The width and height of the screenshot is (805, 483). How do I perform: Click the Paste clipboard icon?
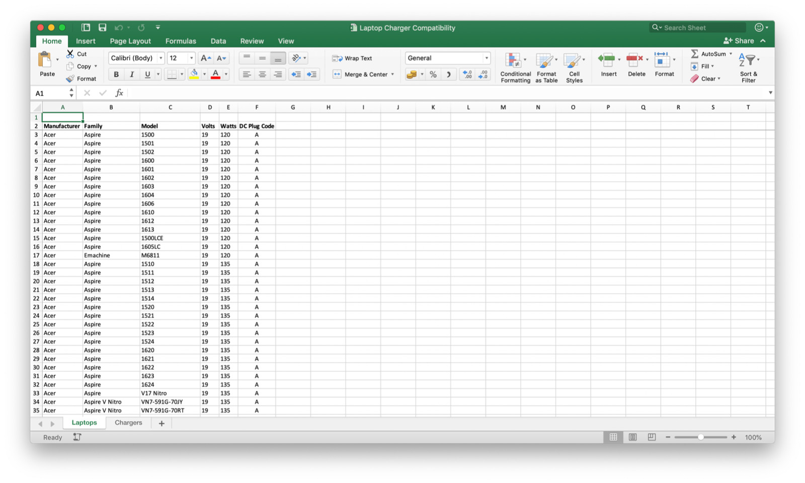45,60
